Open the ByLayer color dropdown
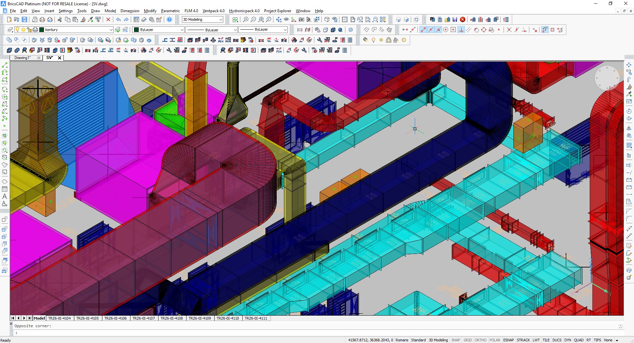 click(182, 30)
